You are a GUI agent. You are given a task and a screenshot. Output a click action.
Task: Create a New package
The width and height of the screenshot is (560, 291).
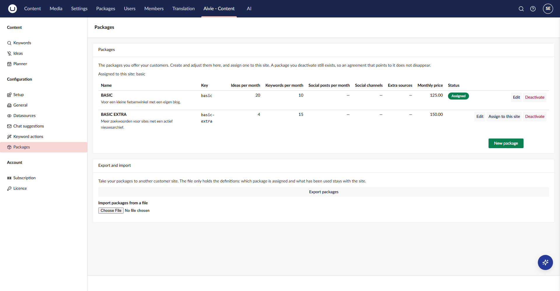tap(506, 143)
